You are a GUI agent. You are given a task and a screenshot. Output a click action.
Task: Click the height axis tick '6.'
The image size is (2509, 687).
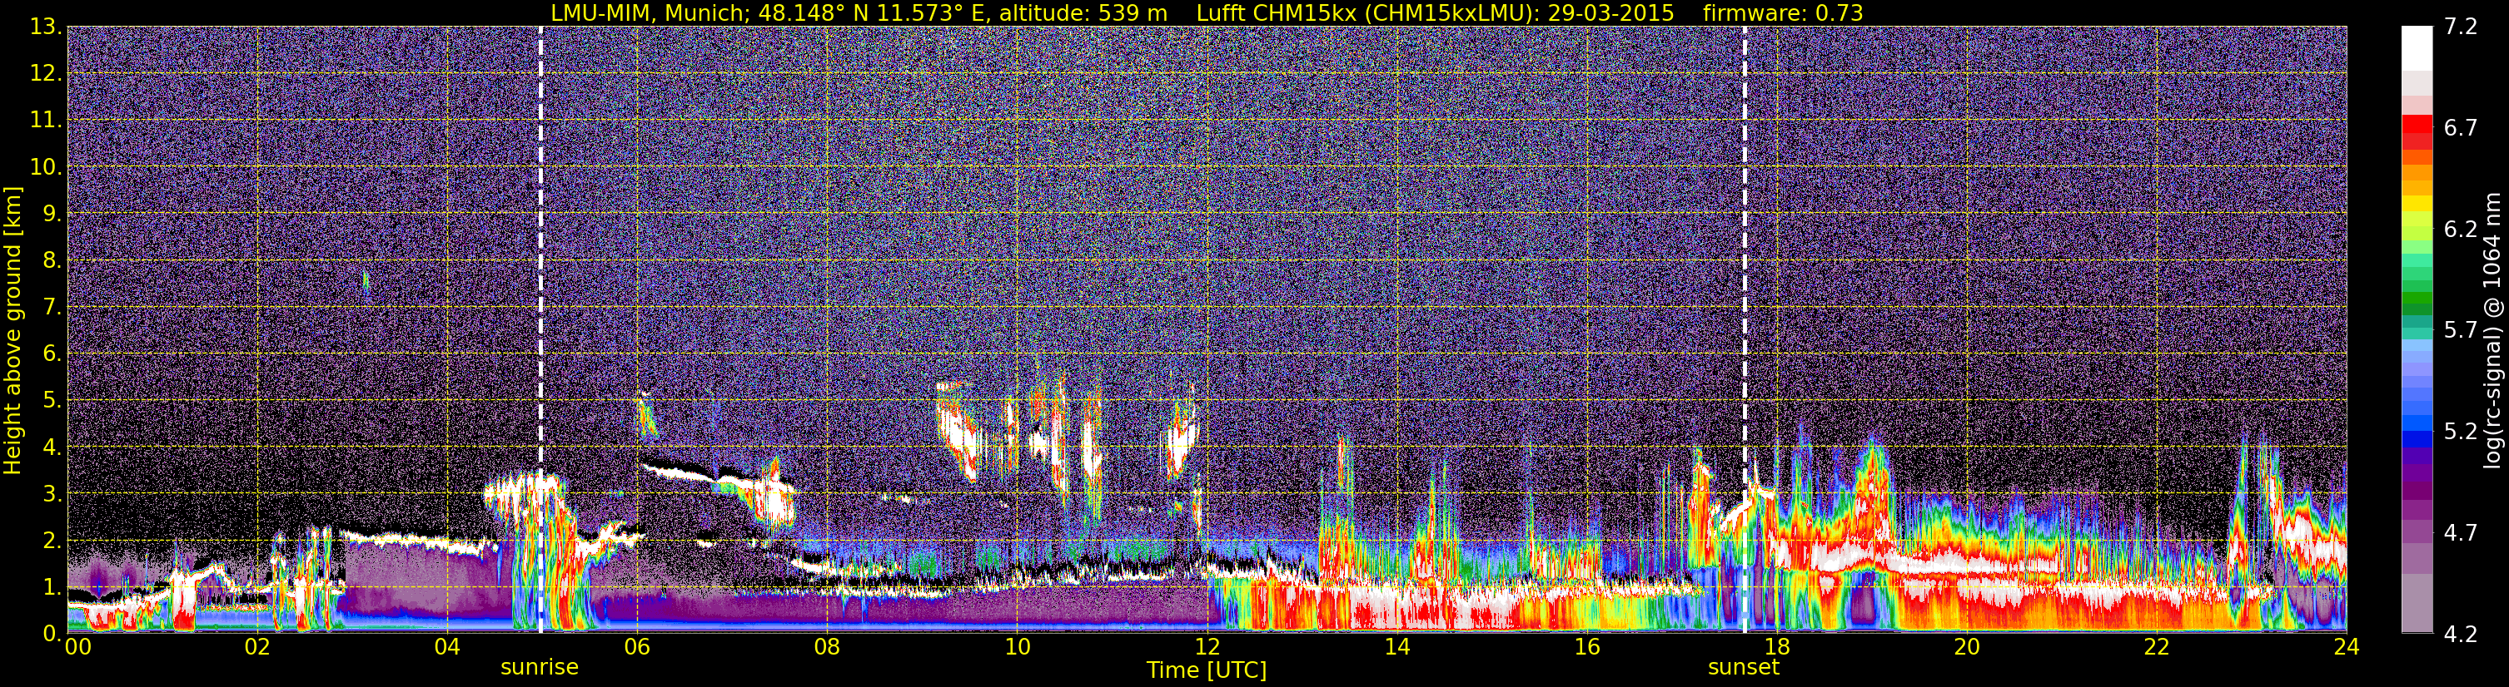pos(52,354)
